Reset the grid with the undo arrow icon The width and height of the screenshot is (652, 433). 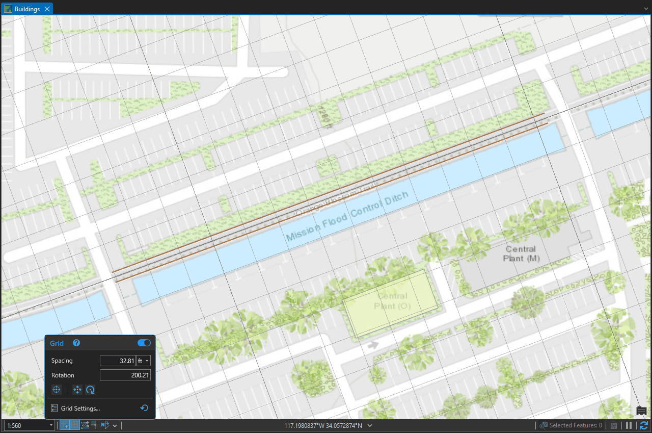pos(144,408)
